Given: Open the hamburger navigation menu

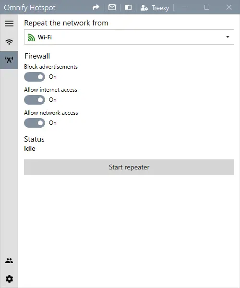Looking at the screenshot, I should coord(9,24).
